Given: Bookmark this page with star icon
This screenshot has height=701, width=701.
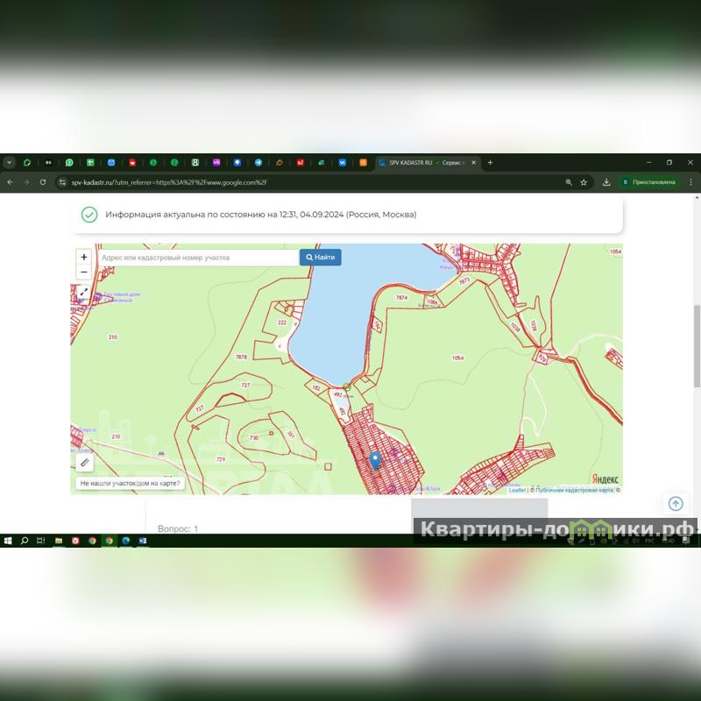Looking at the screenshot, I should (584, 182).
